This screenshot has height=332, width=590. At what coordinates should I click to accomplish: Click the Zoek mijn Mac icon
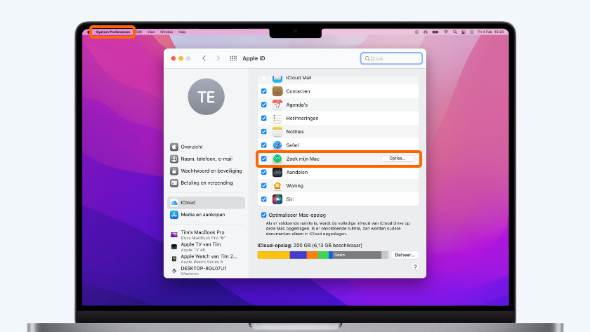(x=277, y=159)
